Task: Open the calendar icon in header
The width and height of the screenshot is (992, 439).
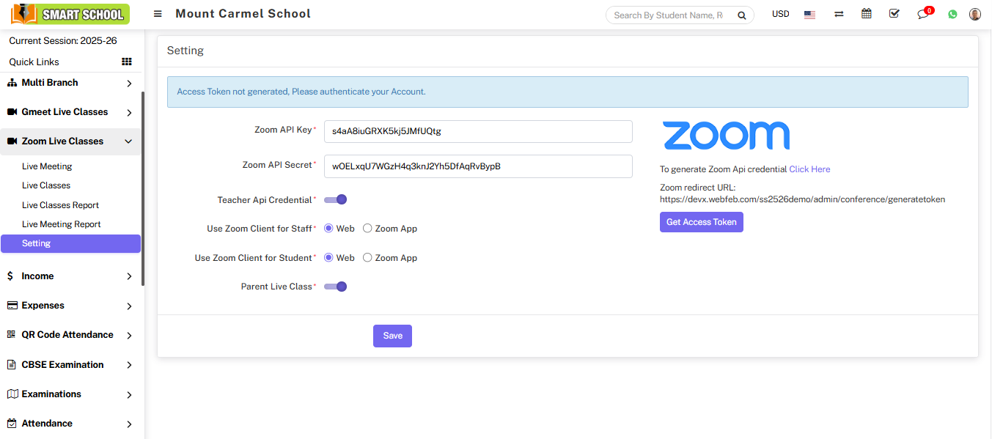Action: 867,14
